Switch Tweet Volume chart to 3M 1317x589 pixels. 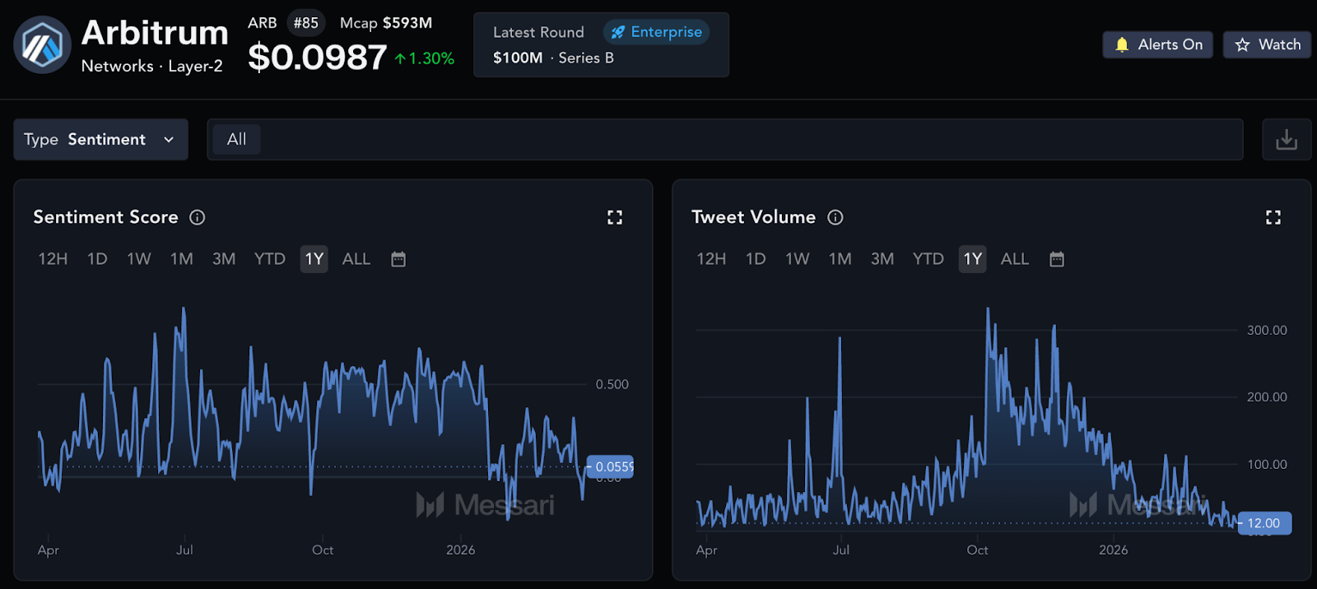tap(882, 259)
